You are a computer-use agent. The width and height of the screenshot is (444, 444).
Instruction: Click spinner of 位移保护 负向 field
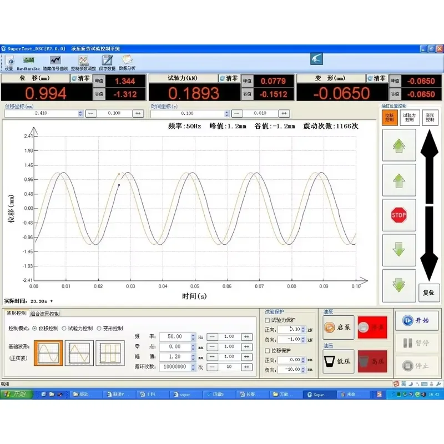click(303, 370)
